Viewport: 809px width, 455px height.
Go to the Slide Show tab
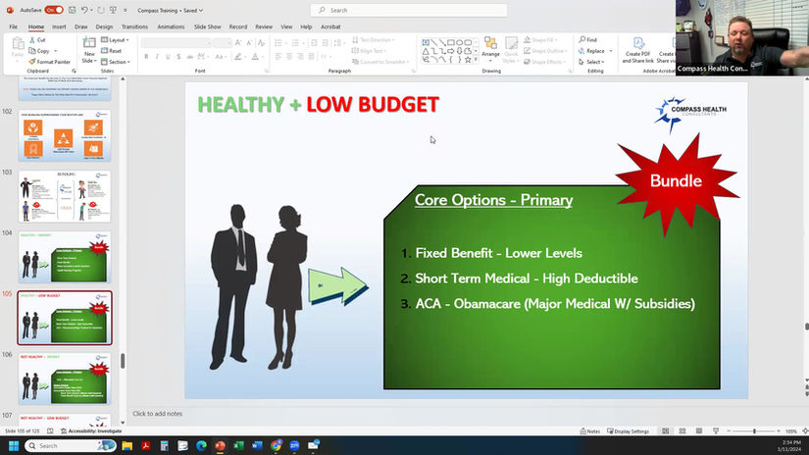click(x=208, y=26)
